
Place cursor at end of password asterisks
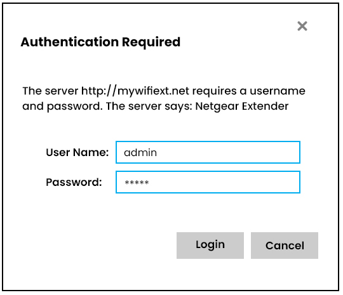click(x=150, y=182)
